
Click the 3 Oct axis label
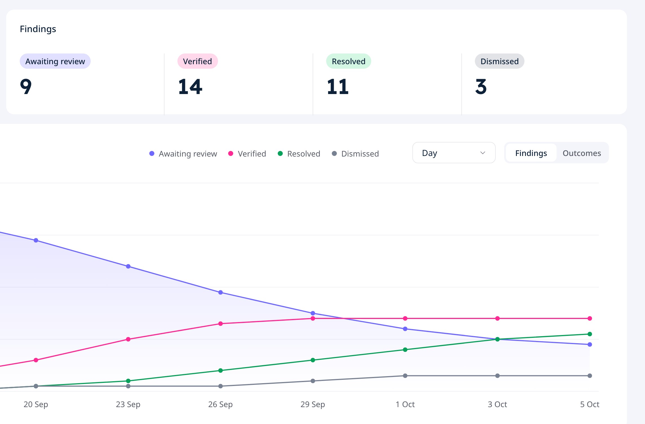pyautogui.click(x=497, y=405)
